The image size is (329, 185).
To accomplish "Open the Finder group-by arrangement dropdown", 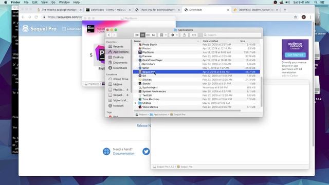I will point(163,35).
